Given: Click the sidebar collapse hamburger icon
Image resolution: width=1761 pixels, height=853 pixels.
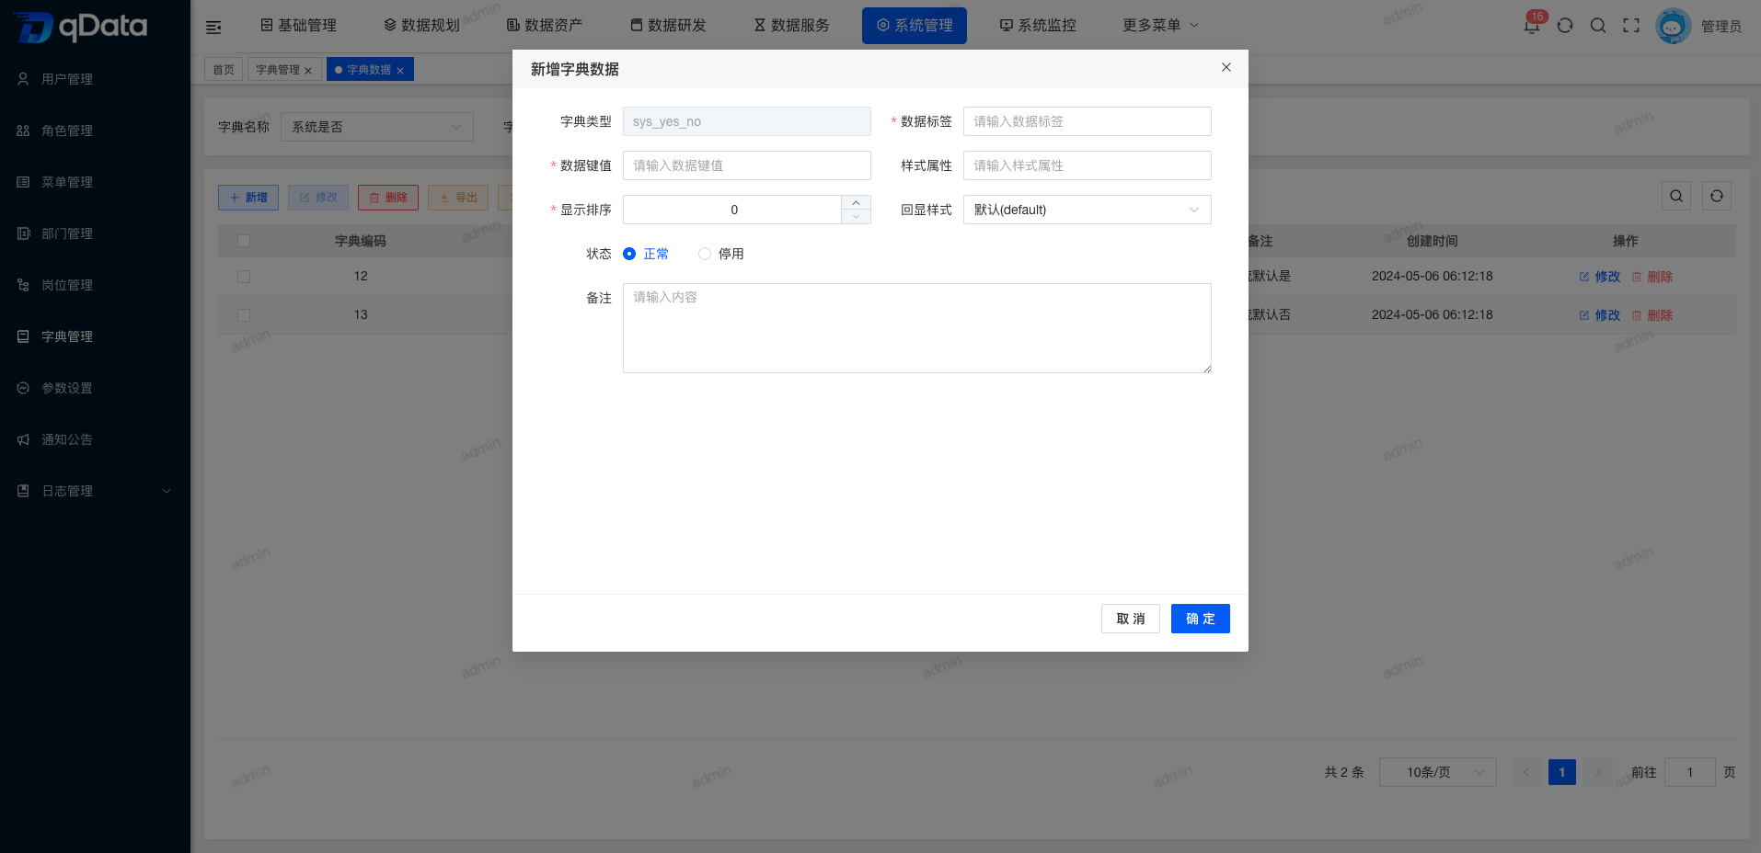Looking at the screenshot, I should [213, 27].
